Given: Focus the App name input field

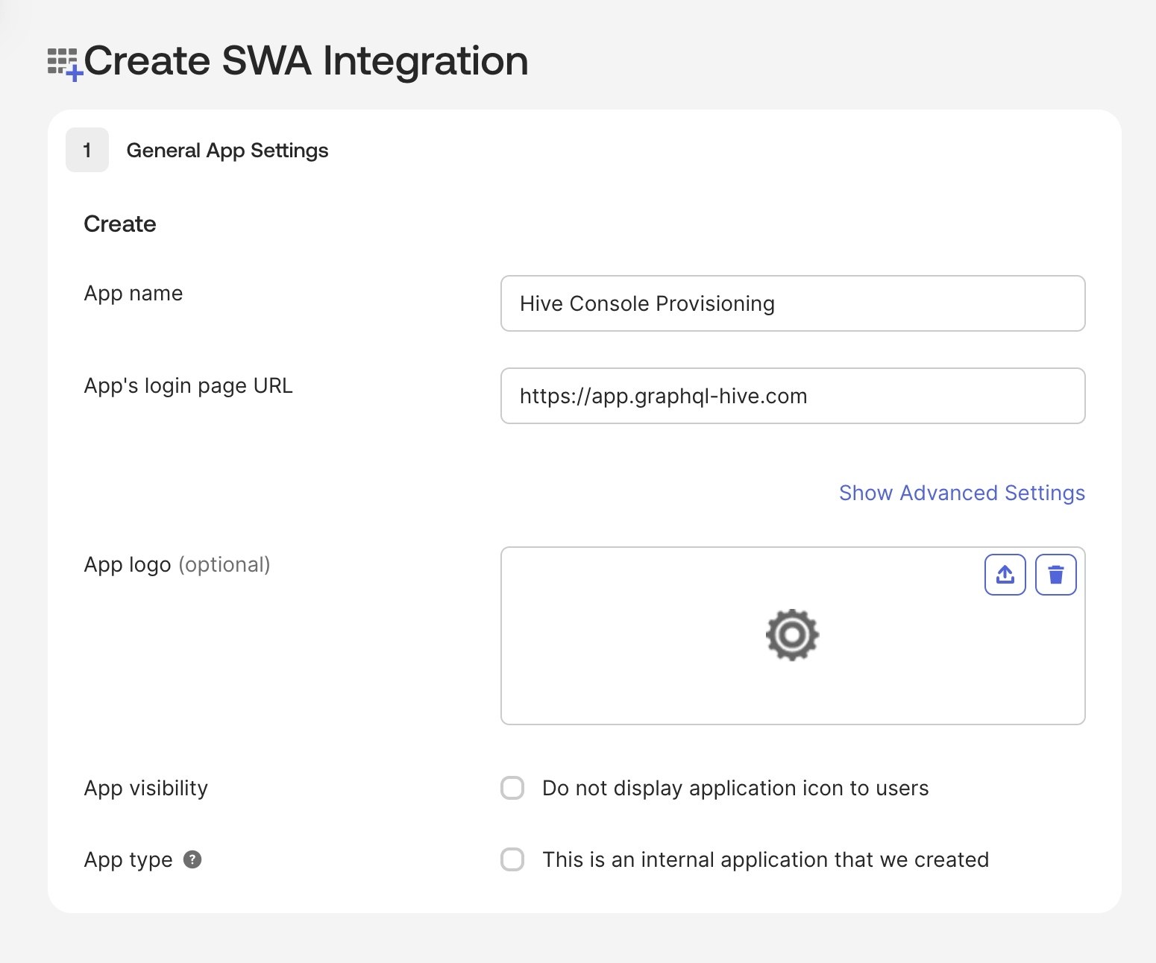Looking at the screenshot, I should point(793,303).
